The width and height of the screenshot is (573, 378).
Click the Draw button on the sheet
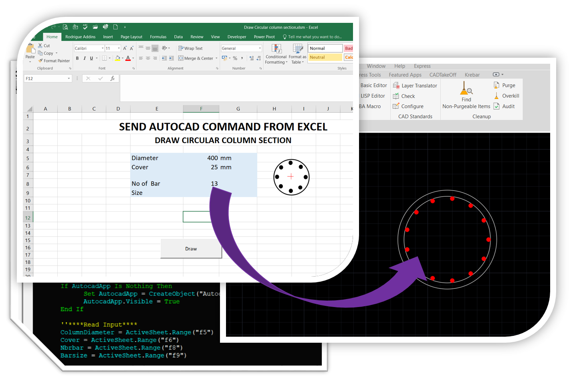click(x=191, y=249)
